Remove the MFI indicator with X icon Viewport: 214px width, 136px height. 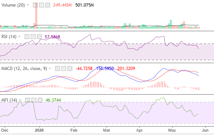pos(40,100)
